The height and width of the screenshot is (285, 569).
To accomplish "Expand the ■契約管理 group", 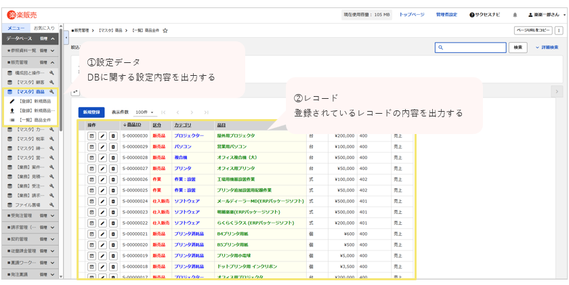I will pos(53,240).
